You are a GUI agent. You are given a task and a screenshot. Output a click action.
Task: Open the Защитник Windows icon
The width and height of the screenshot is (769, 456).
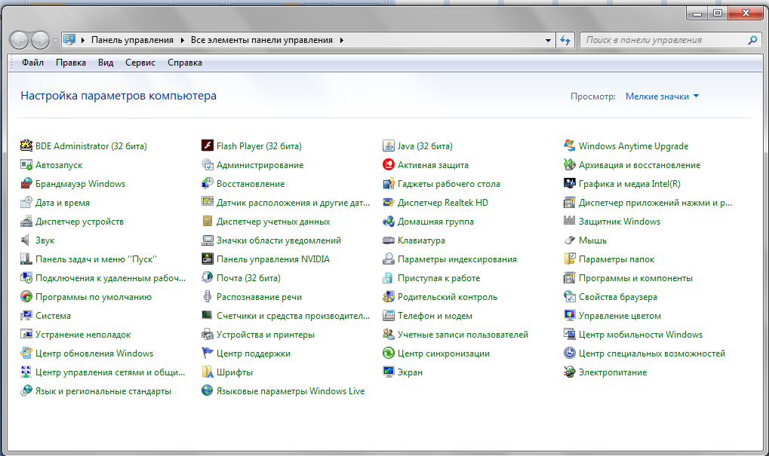click(x=570, y=221)
